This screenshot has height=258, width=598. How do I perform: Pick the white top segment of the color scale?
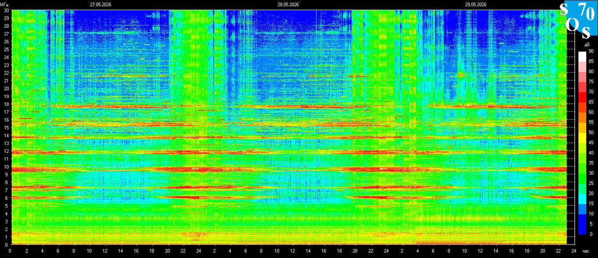tap(582, 57)
